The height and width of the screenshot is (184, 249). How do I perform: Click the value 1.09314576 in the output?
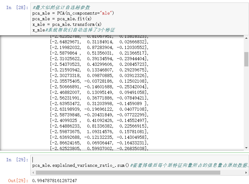(x=100, y=132)
